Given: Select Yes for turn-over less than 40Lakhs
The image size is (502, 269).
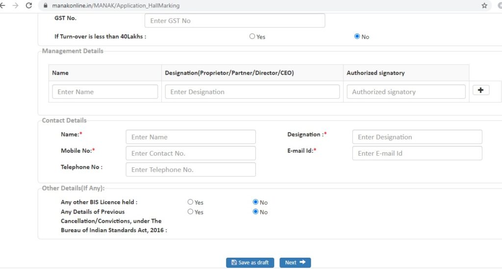Looking at the screenshot, I should click(252, 36).
